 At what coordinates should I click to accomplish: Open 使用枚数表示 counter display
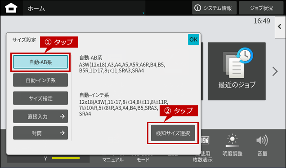click(x=202, y=149)
